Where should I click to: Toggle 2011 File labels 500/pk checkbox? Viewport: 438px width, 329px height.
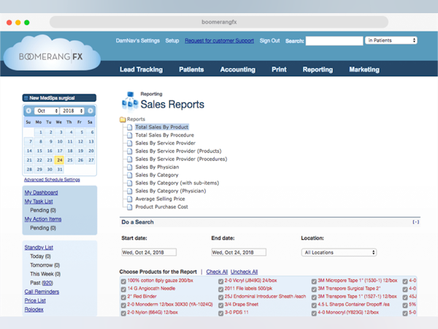tap(220, 289)
